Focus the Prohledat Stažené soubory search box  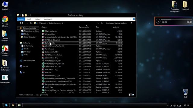click(116, 23)
